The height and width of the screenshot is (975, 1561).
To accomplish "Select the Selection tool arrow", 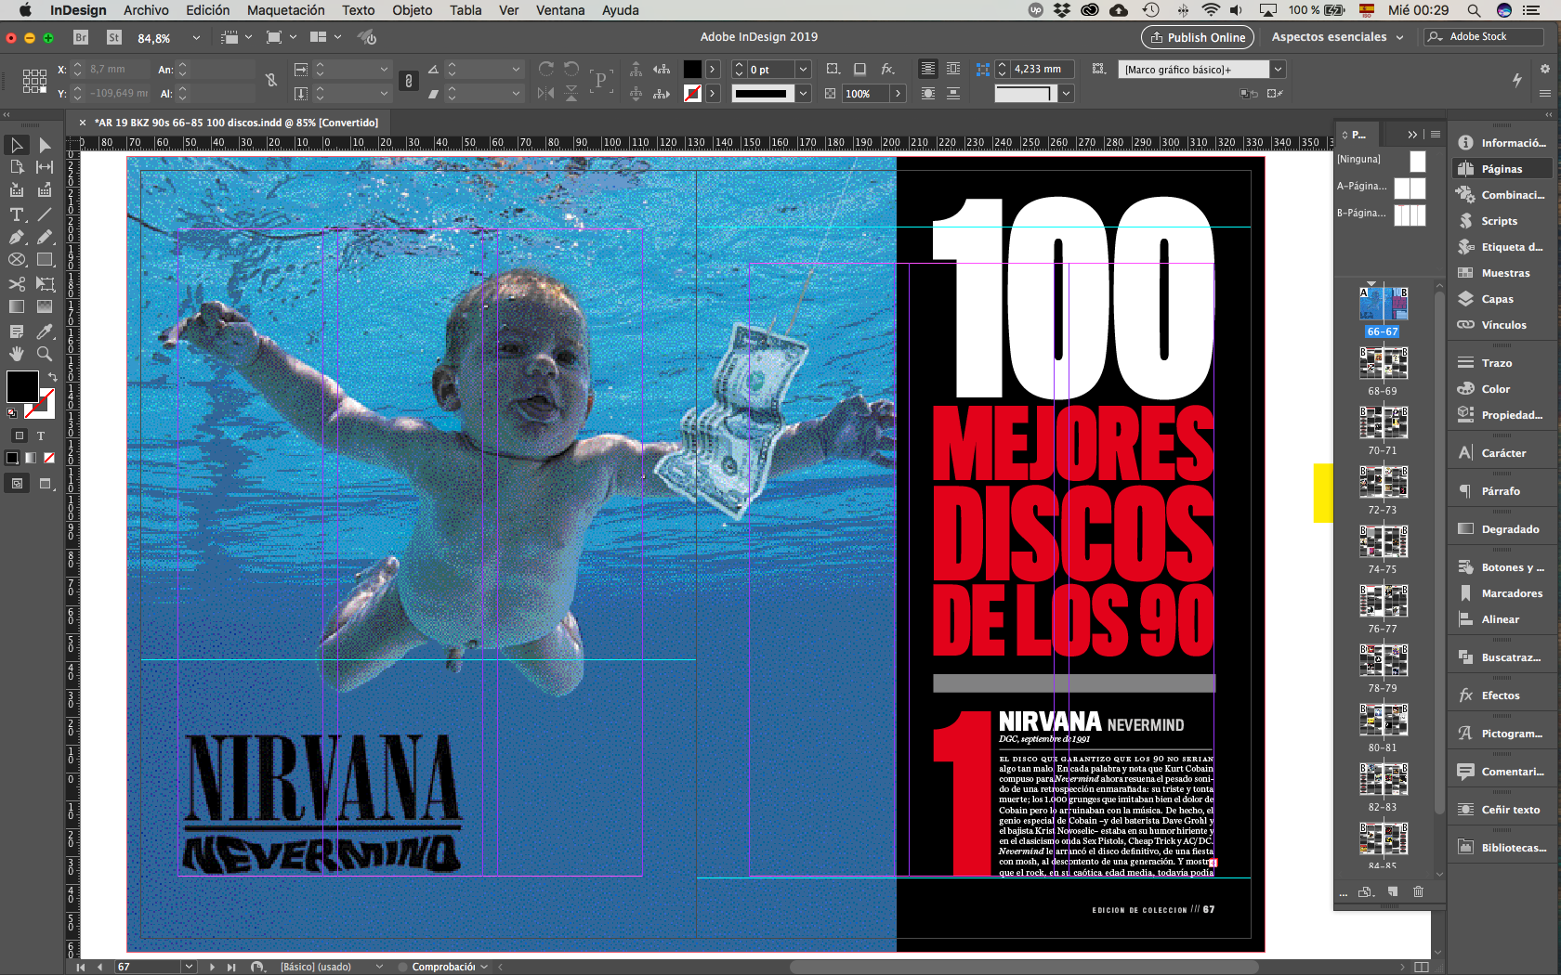I will 17,145.
